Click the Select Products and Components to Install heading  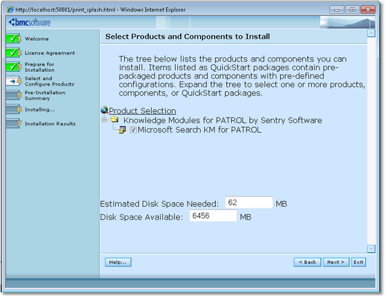pyautogui.click(x=188, y=37)
